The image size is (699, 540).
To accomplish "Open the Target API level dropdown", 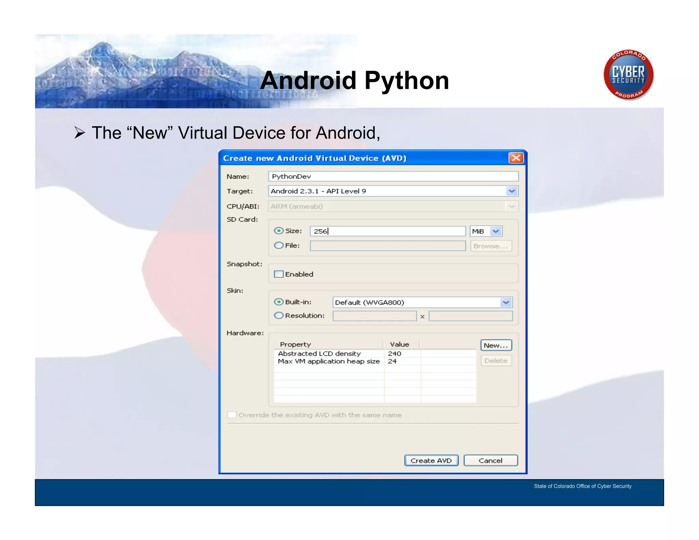I will coord(512,191).
